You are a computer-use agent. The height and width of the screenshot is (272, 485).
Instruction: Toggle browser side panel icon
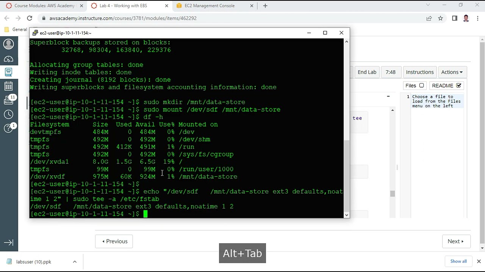click(x=455, y=18)
